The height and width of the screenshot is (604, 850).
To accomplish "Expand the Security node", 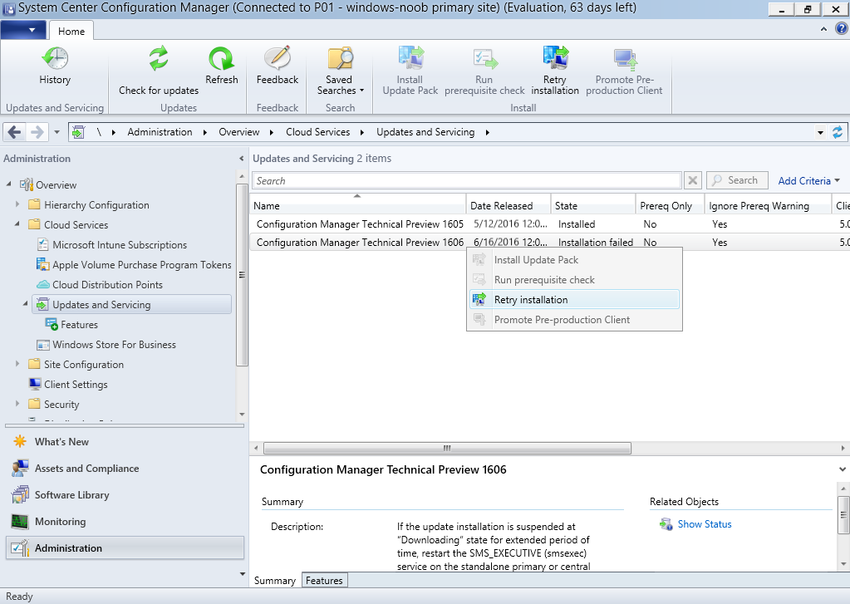I will click(17, 404).
